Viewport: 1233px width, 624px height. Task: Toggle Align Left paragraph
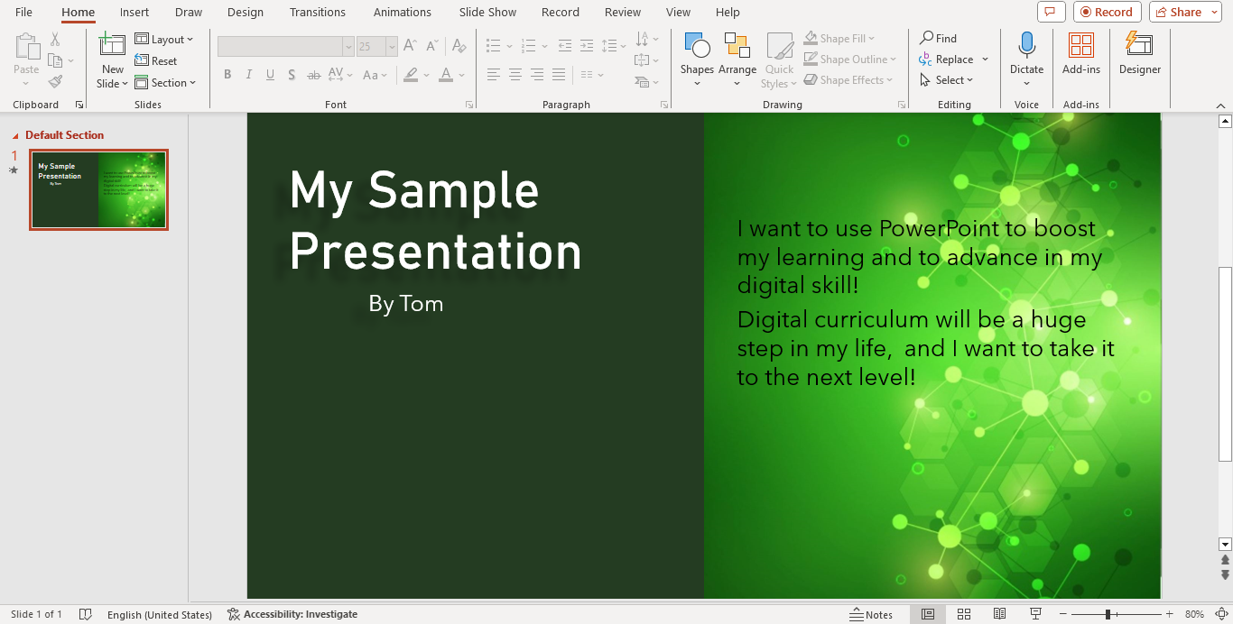(x=493, y=75)
